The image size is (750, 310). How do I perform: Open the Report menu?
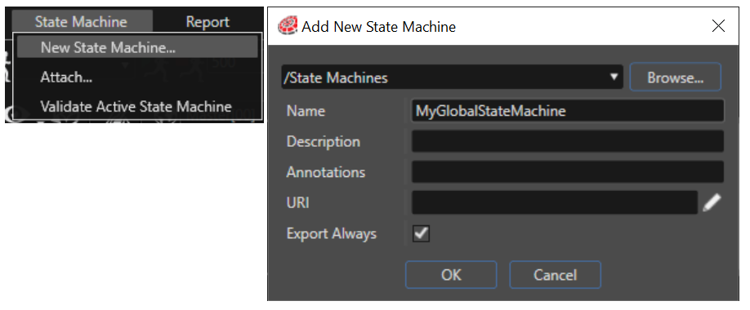[x=208, y=21]
